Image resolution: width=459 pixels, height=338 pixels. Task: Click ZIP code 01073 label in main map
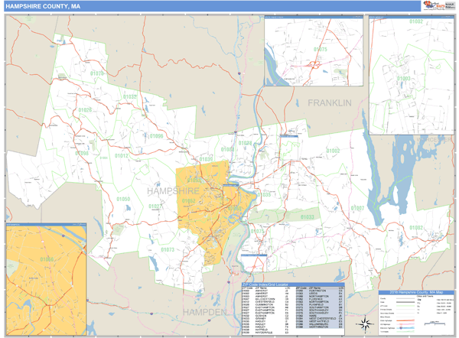point(168,250)
